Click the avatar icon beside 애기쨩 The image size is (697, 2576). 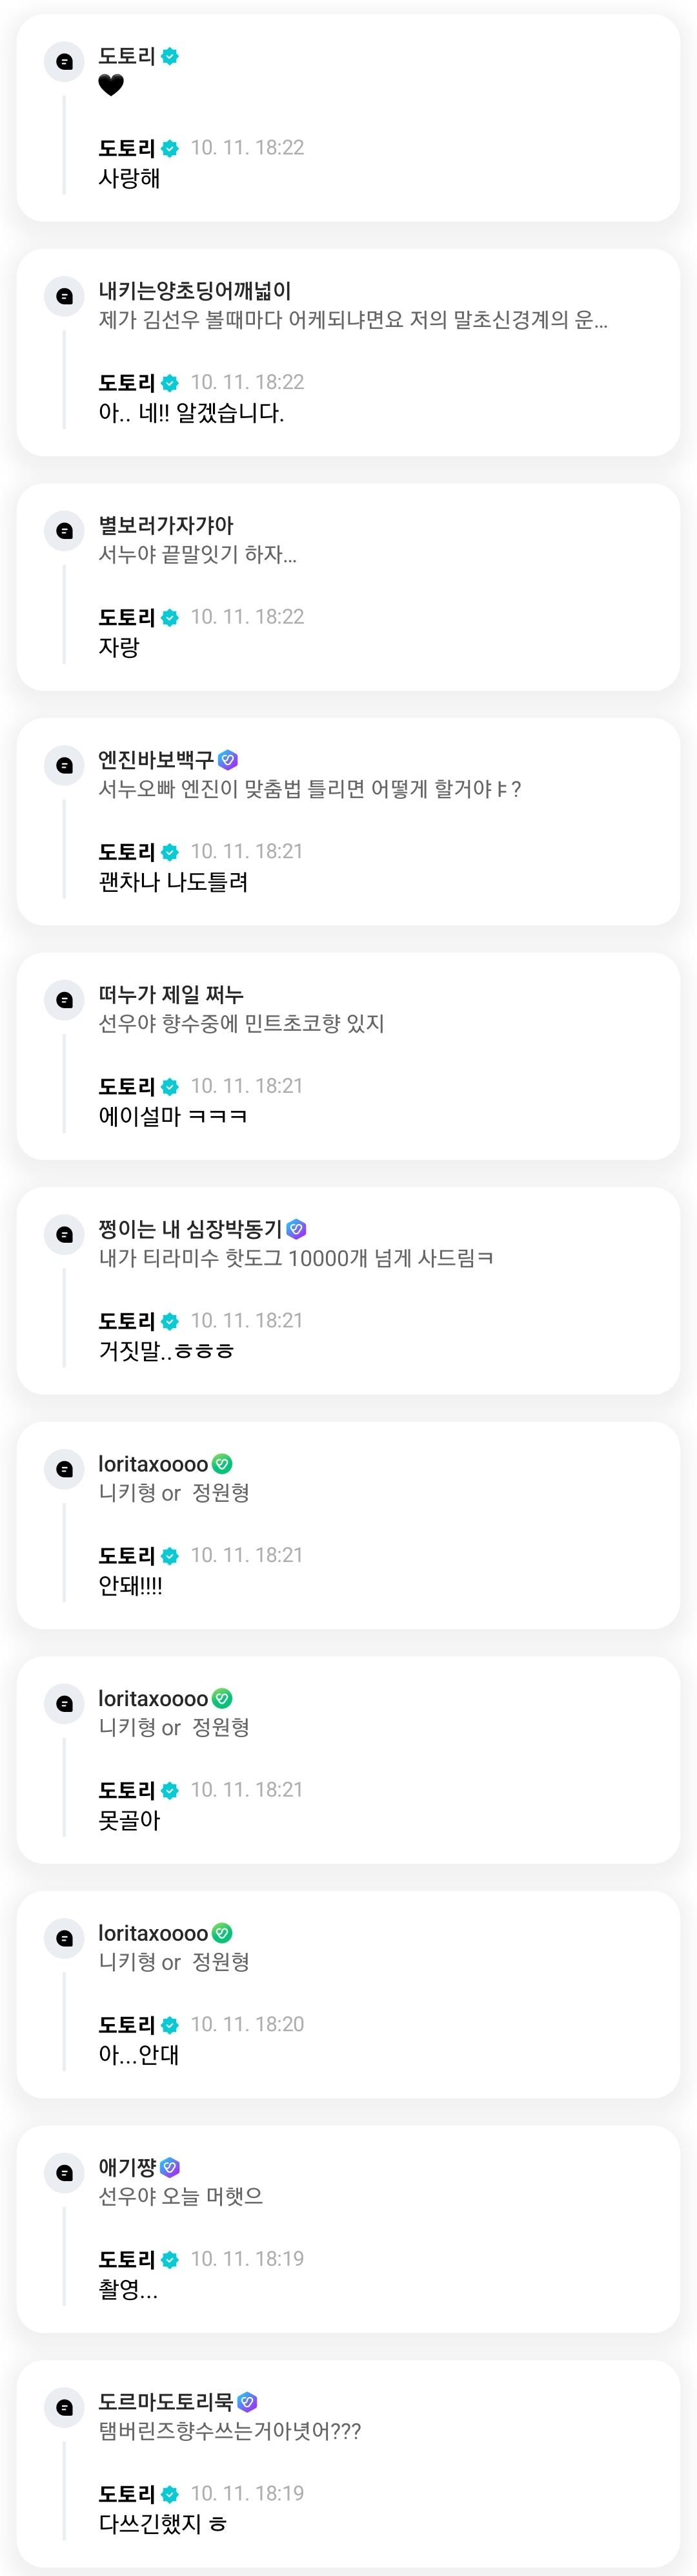pyautogui.click(x=65, y=2173)
